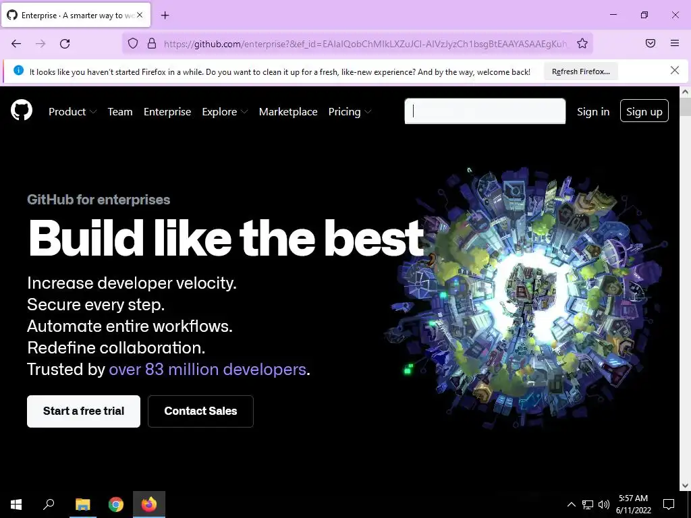
Task: Click the padlock site security icon
Action: (x=152, y=43)
